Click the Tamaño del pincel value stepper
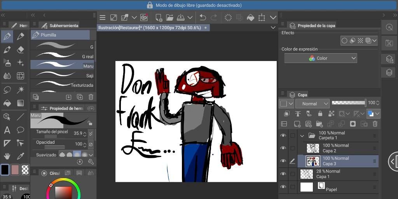This screenshot has height=199, width=398. [x=85, y=134]
